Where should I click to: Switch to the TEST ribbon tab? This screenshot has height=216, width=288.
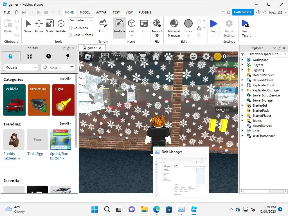[x=116, y=12]
